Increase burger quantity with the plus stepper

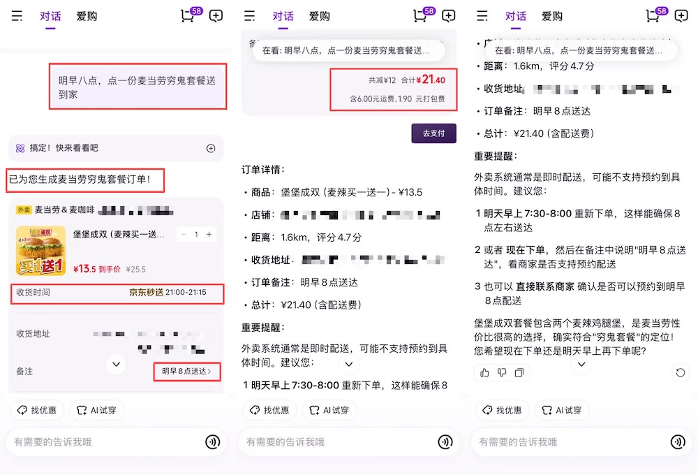pyautogui.click(x=209, y=235)
